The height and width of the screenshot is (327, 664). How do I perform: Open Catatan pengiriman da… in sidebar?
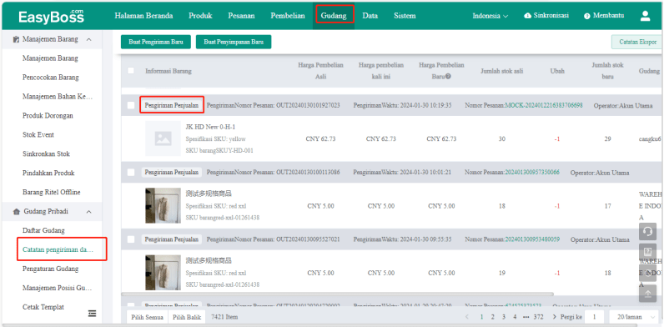58,249
